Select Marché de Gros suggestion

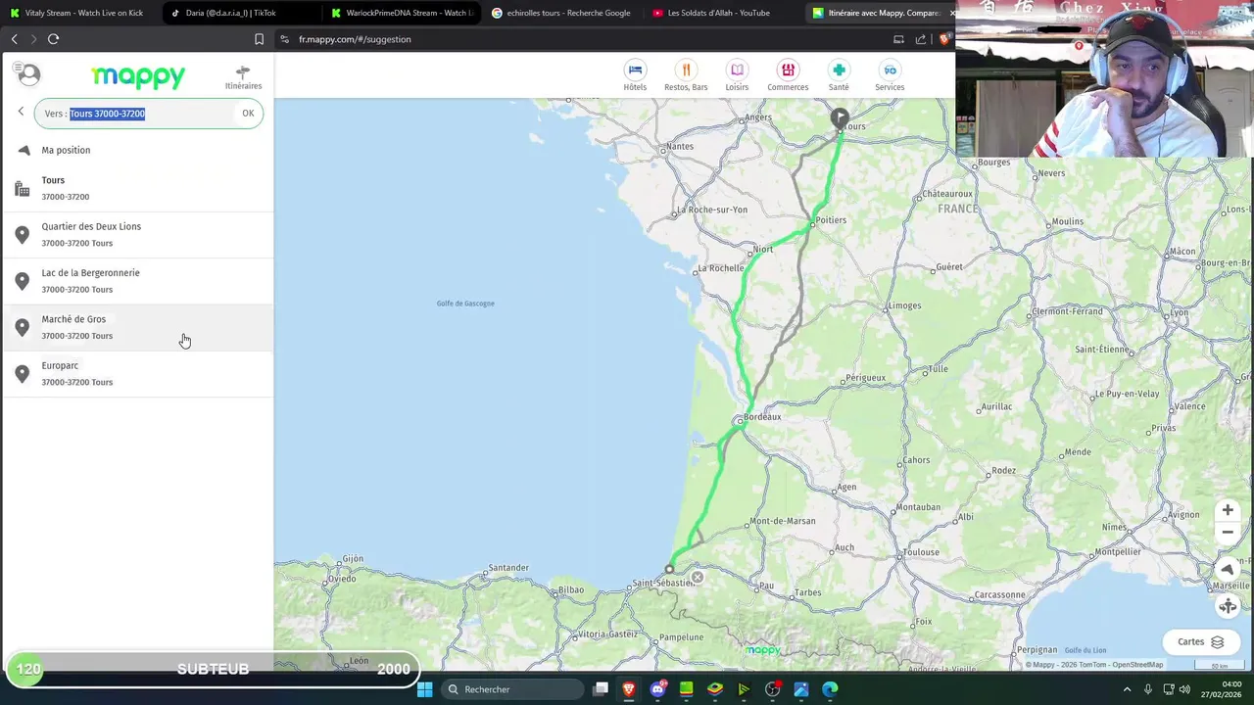tap(137, 327)
